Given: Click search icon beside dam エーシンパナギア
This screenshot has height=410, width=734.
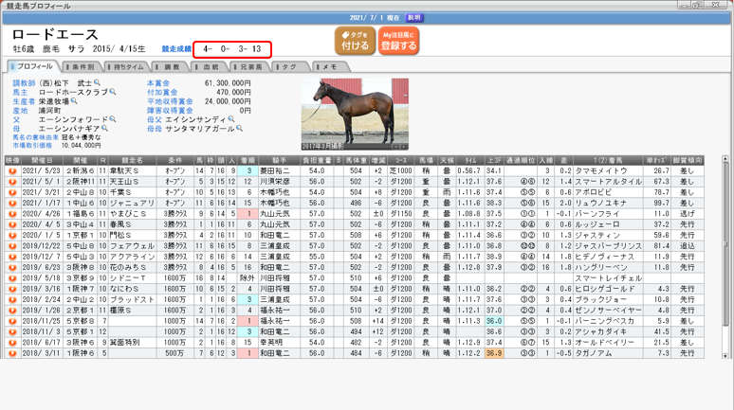Looking at the screenshot, I should (x=103, y=128).
